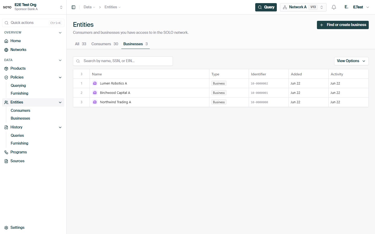Click the plus icon on create business
The width and height of the screenshot is (375, 234).
pos(322,25)
